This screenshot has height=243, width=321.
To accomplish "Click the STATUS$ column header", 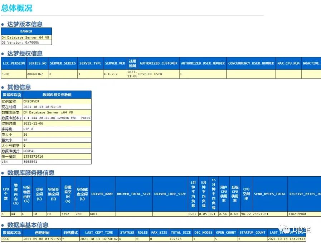I will [127, 232].
